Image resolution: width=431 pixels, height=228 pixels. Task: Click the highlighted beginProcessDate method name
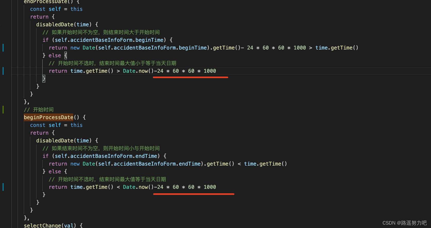pyautogui.click(x=48, y=117)
